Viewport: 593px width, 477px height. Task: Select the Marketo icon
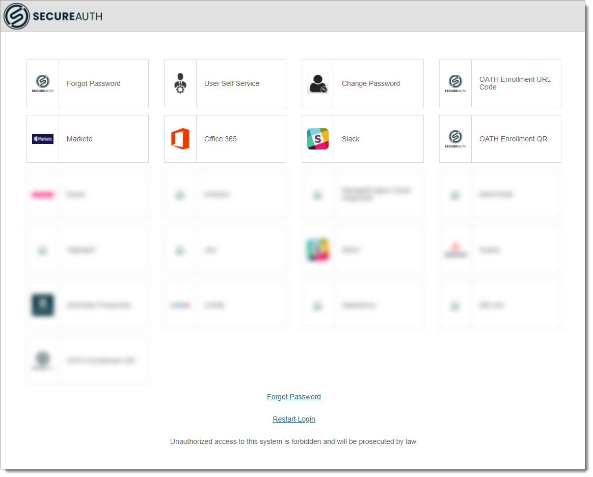coord(42,138)
